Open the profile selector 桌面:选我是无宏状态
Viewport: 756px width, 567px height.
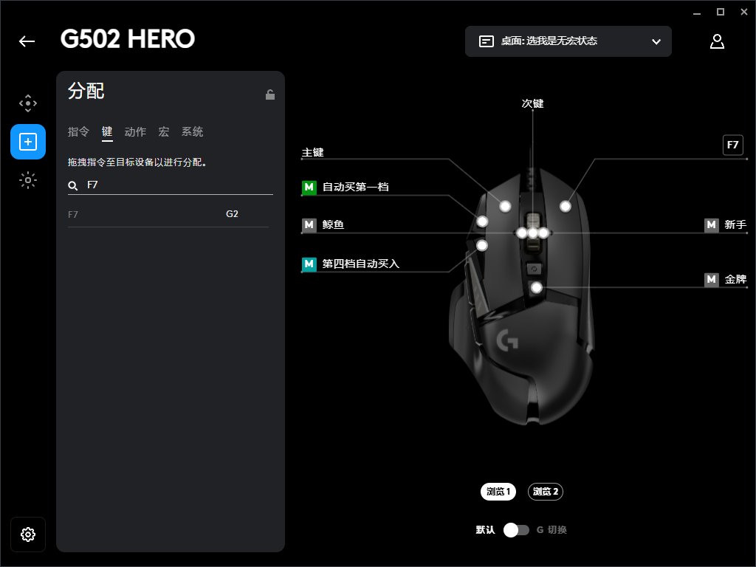568,41
